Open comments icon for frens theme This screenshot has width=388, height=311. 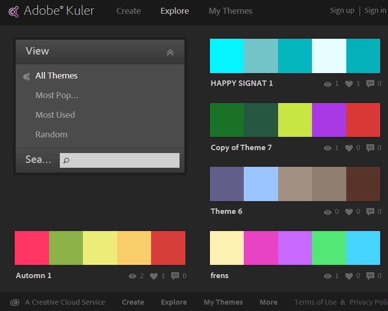(x=370, y=276)
